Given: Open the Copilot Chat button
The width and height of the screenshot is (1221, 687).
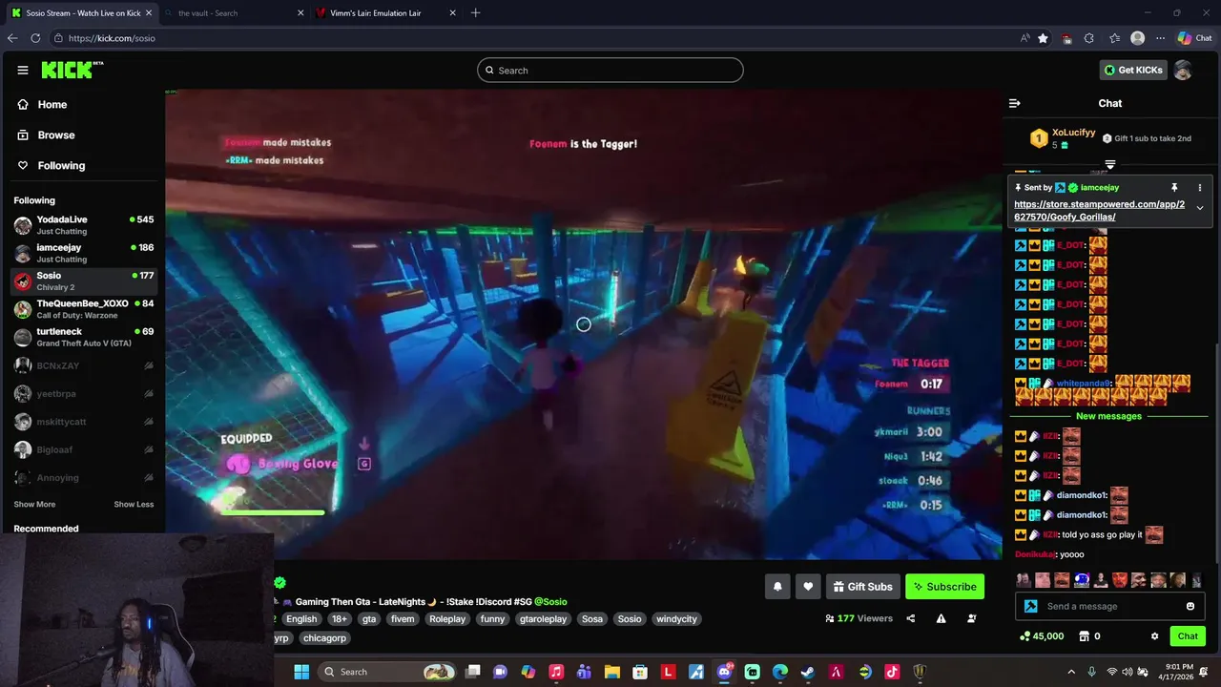Looking at the screenshot, I should pos(1193,38).
